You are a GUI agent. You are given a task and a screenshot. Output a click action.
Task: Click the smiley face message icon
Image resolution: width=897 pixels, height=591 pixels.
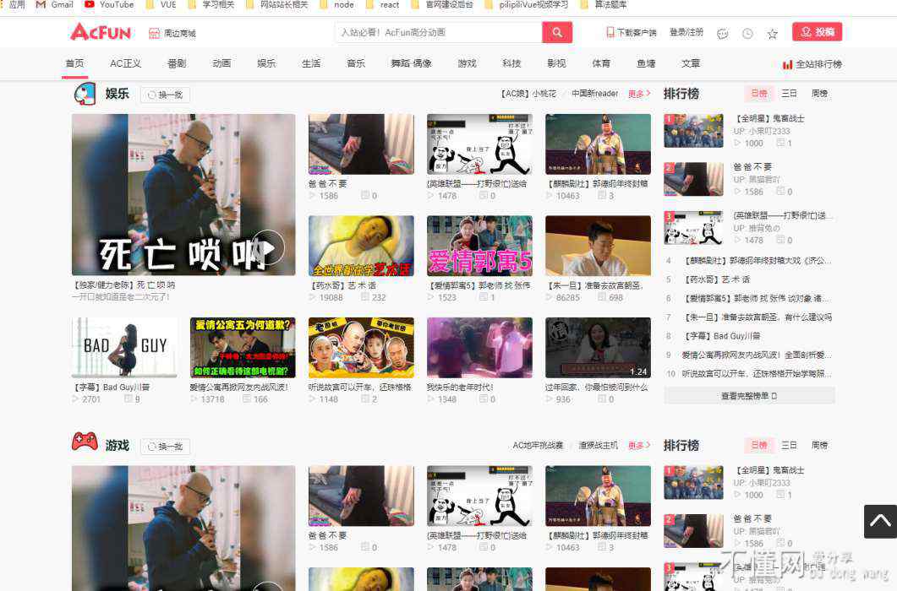[x=722, y=34]
